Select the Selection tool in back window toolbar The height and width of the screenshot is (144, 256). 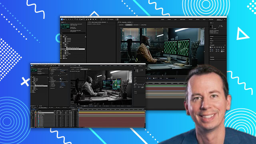(x=62, y=20)
